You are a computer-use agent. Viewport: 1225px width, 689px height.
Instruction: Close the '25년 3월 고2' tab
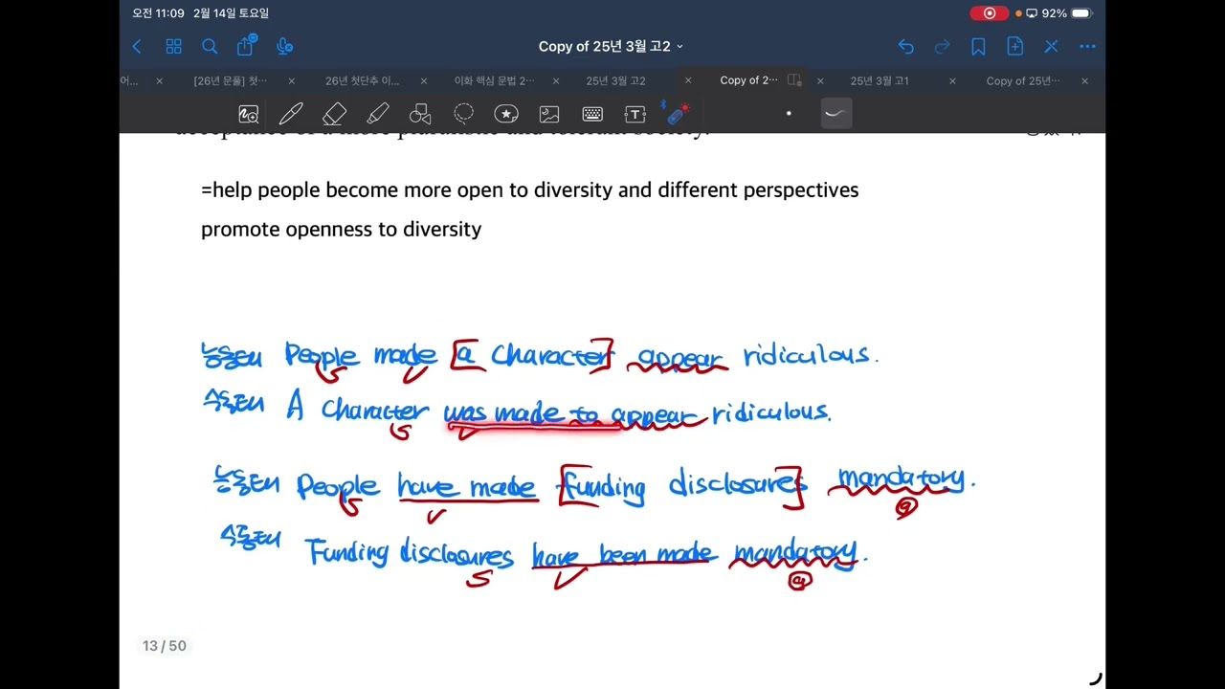click(688, 81)
